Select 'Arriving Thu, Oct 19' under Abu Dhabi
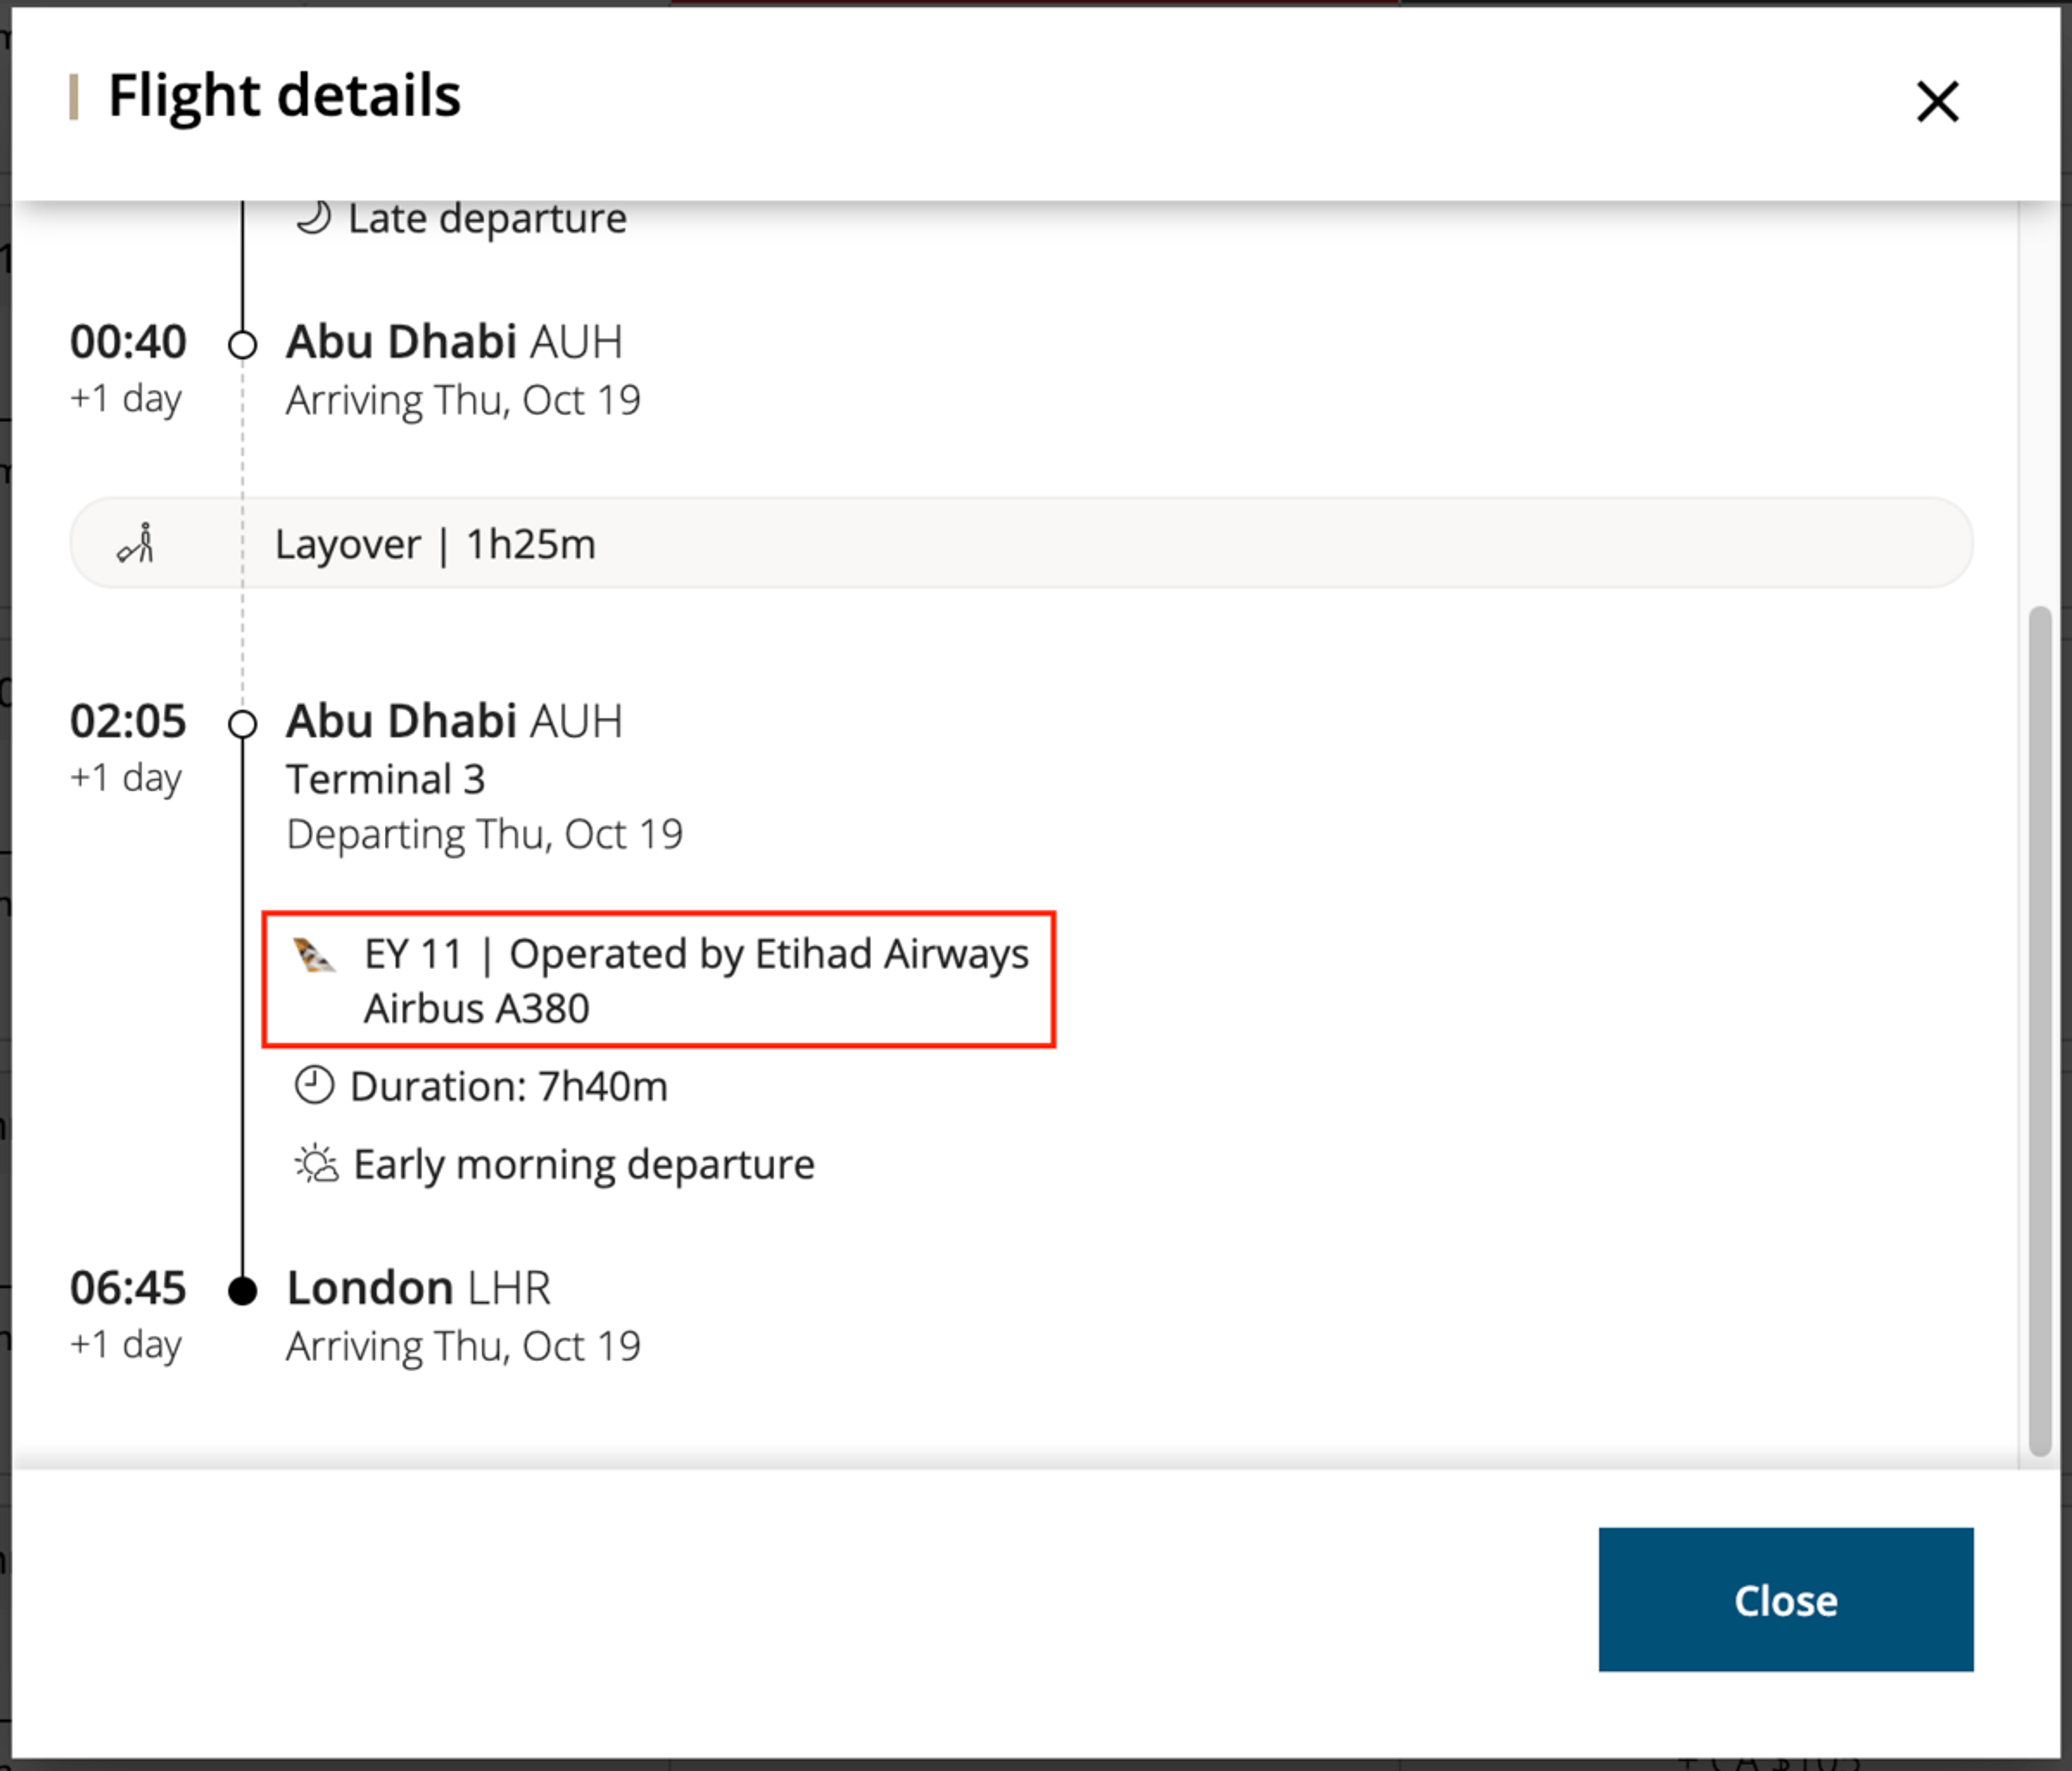This screenshot has height=1771, width=2072. [x=463, y=400]
